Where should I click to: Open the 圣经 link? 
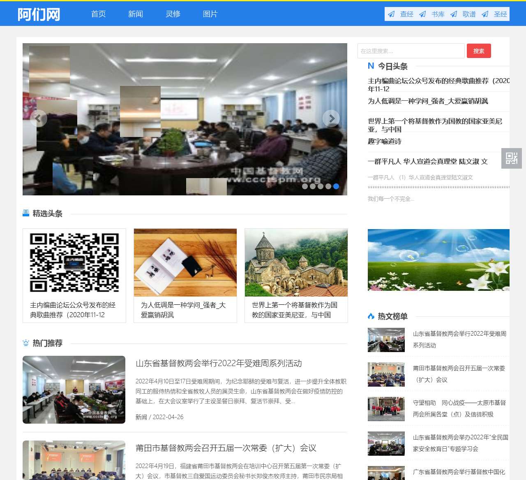[x=501, y=14]
